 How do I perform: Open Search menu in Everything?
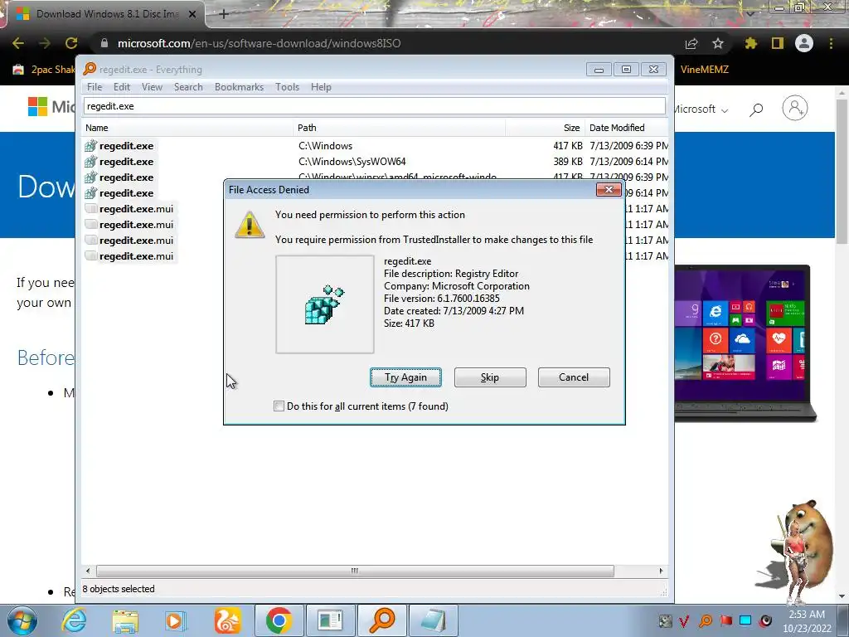[x=188, y=86]
